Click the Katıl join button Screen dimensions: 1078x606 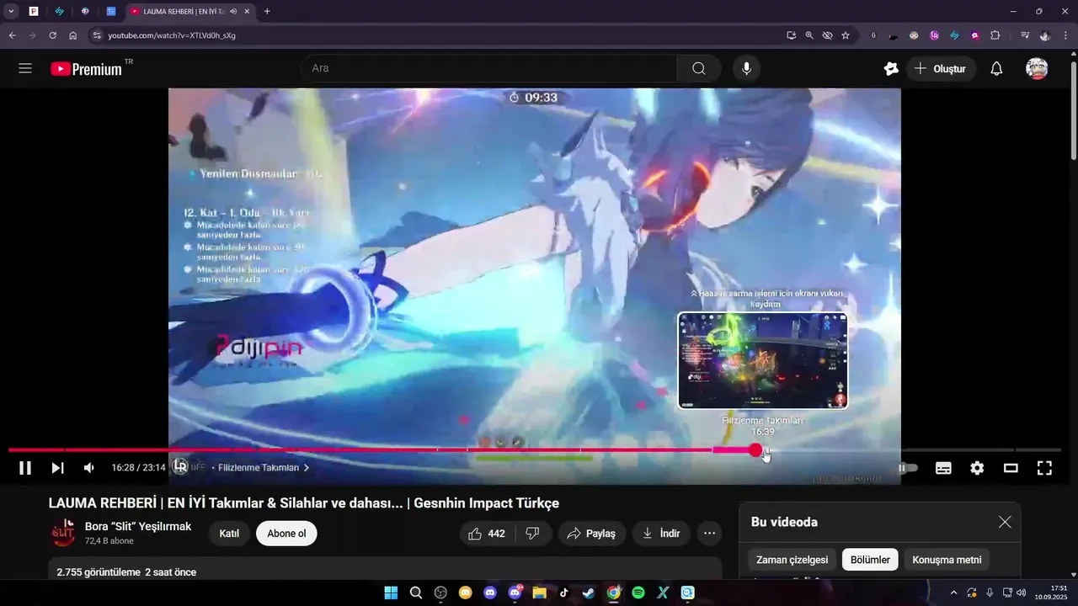pyautogui.click(x=229, y=534)
